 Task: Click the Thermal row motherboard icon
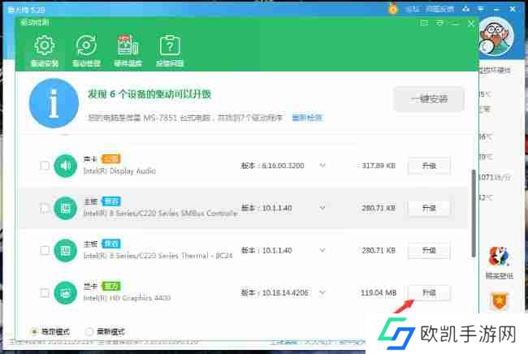click(65, 250)
